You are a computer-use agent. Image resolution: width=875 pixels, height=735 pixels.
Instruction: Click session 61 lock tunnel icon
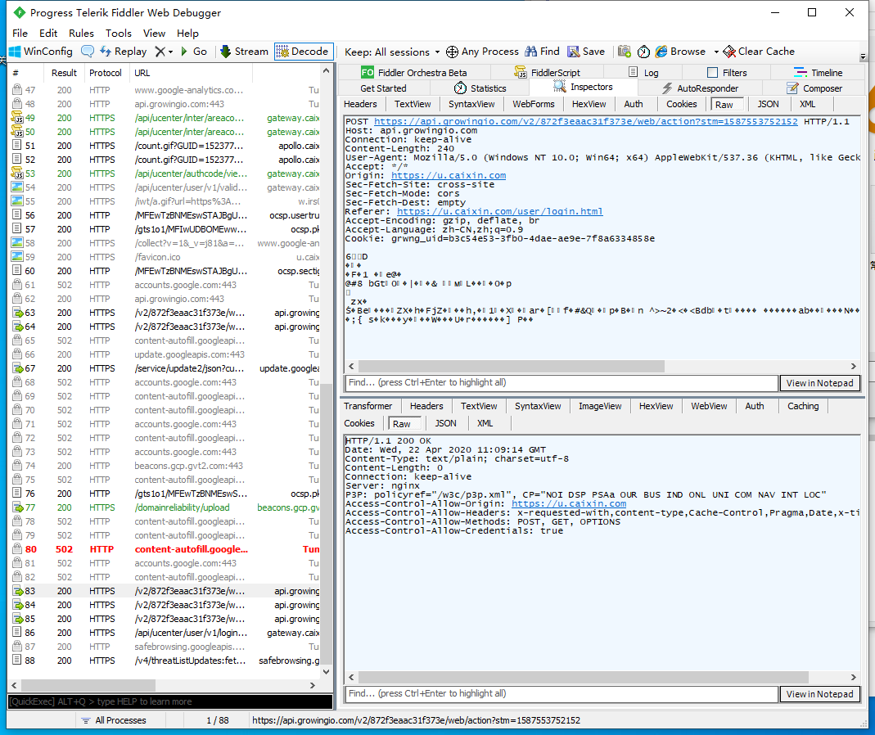tap(17, 285)
